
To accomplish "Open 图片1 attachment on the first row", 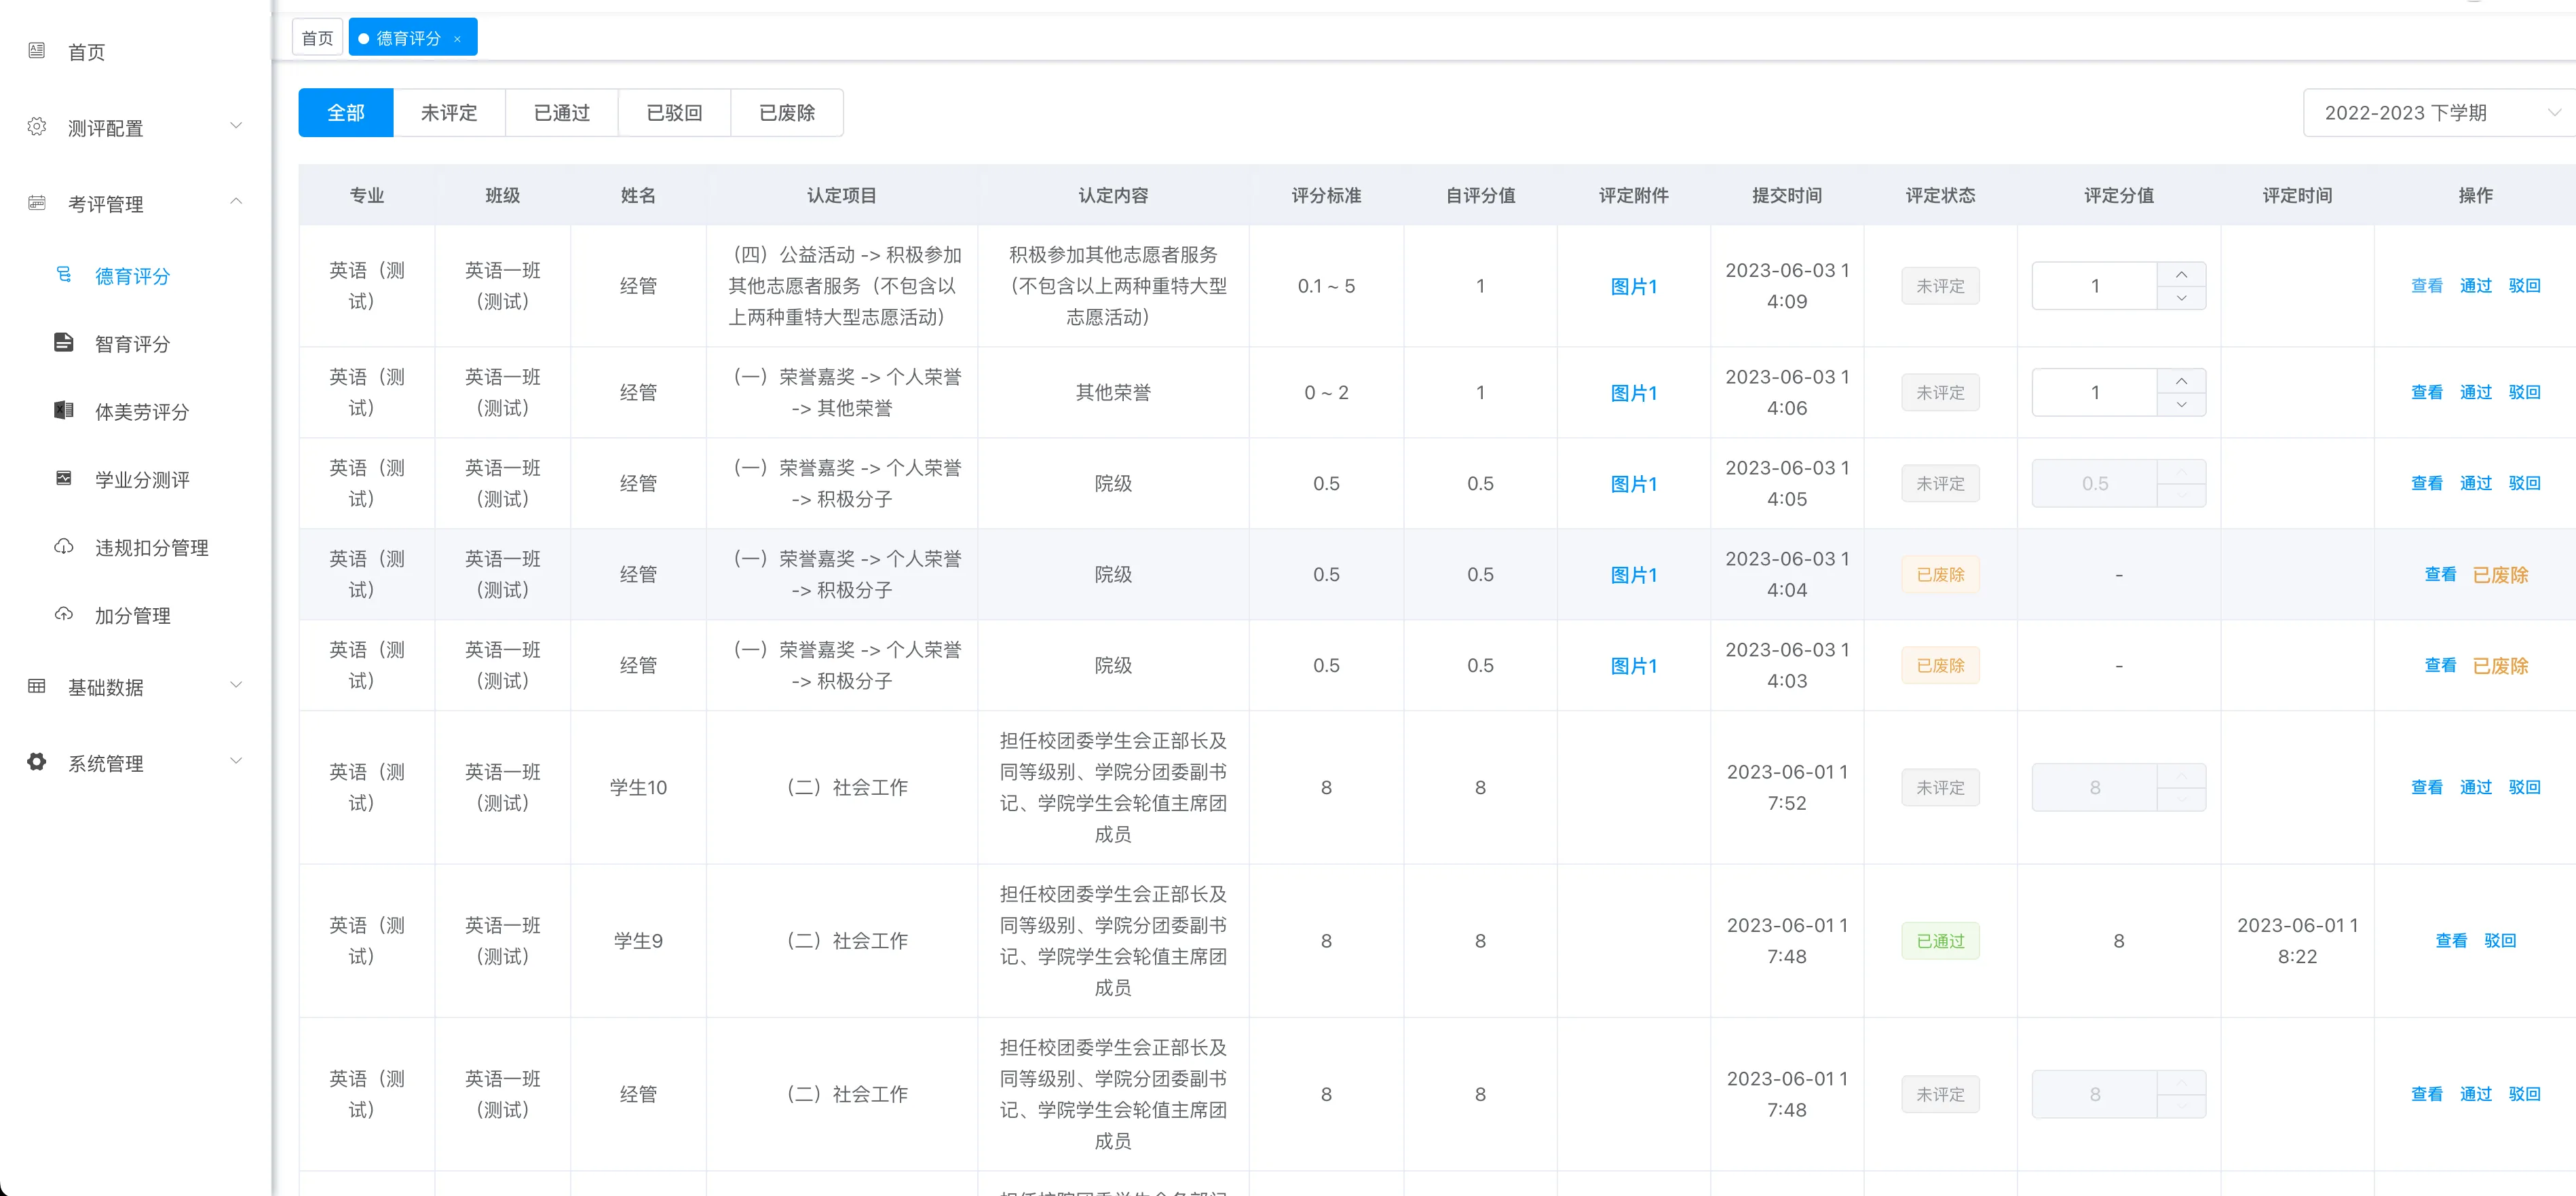I will 1633,285.
